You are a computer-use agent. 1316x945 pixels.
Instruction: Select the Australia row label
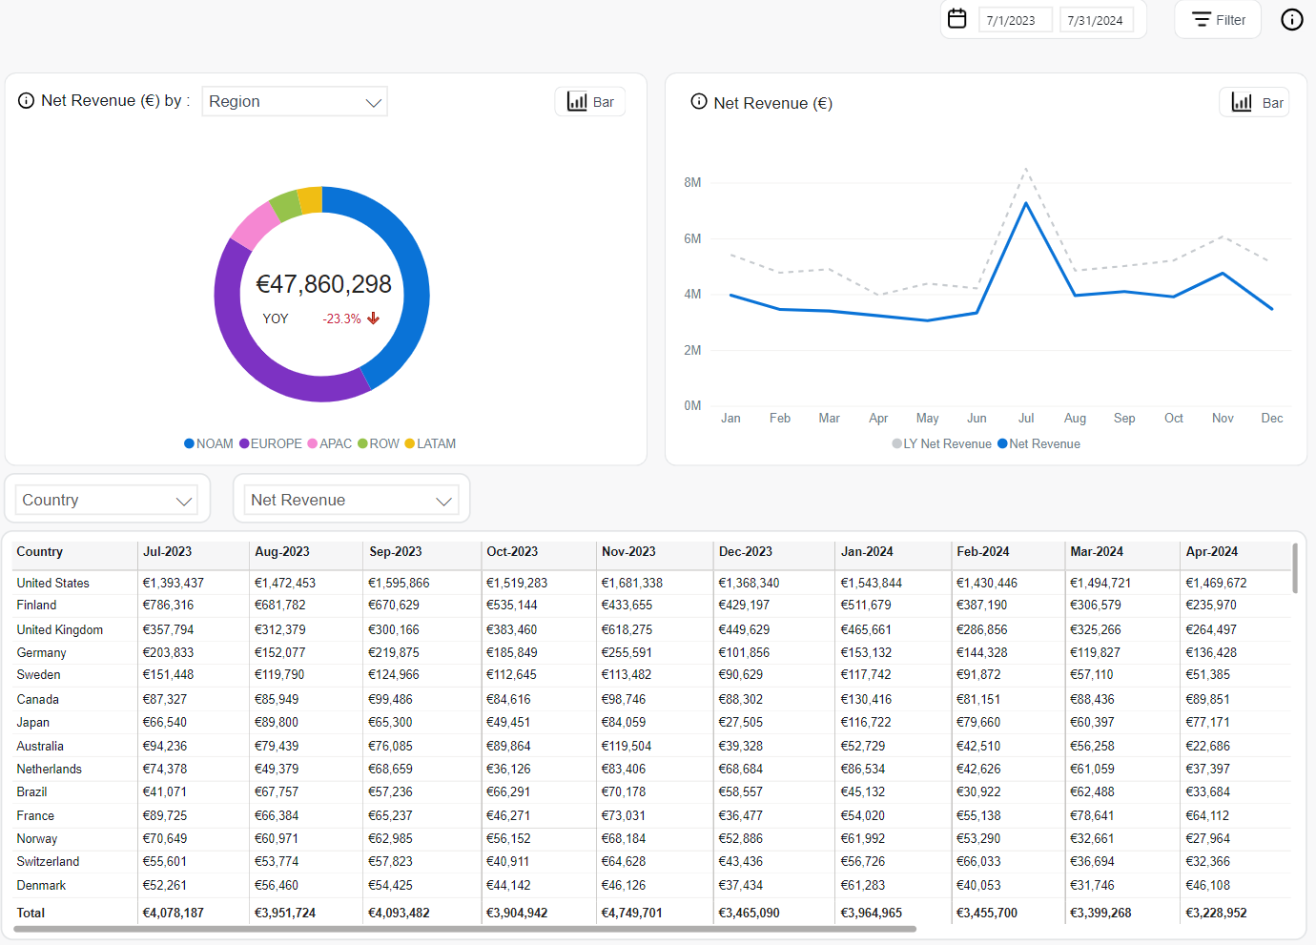[40, 746]
